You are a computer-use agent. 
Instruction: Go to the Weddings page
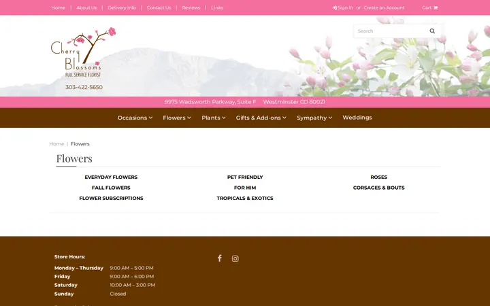click(x=357, y=118)
